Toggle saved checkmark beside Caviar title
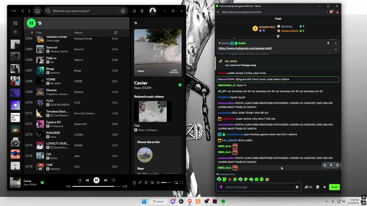This screenshot has height=206, width=367. [x=180, y=85]
